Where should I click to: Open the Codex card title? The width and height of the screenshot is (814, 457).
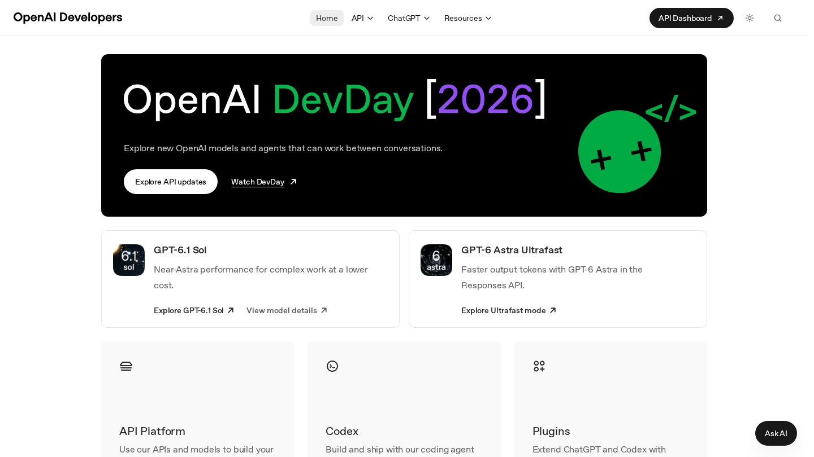tap(342, 431)
